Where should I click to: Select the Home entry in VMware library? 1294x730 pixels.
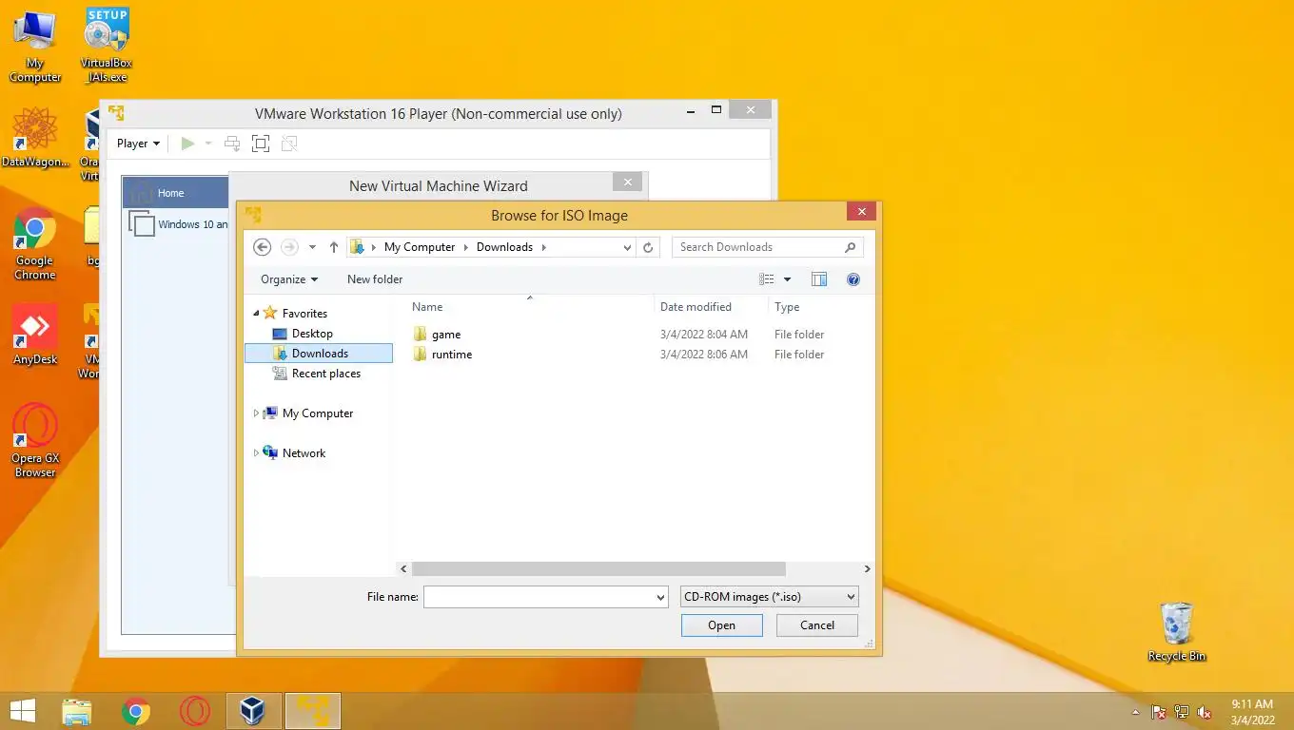click(176, 193)
